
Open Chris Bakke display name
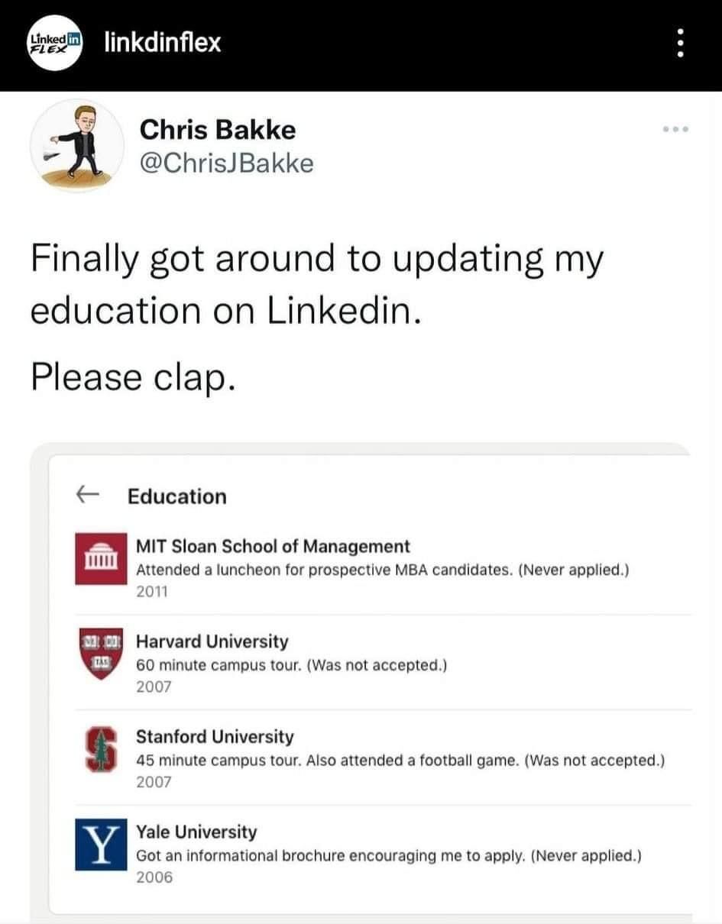pyautogui.click(x=218, y=130)
